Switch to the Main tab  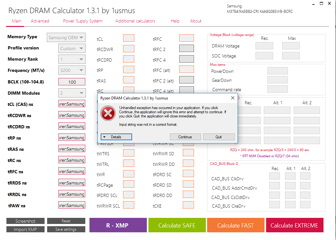coord(16,21)
